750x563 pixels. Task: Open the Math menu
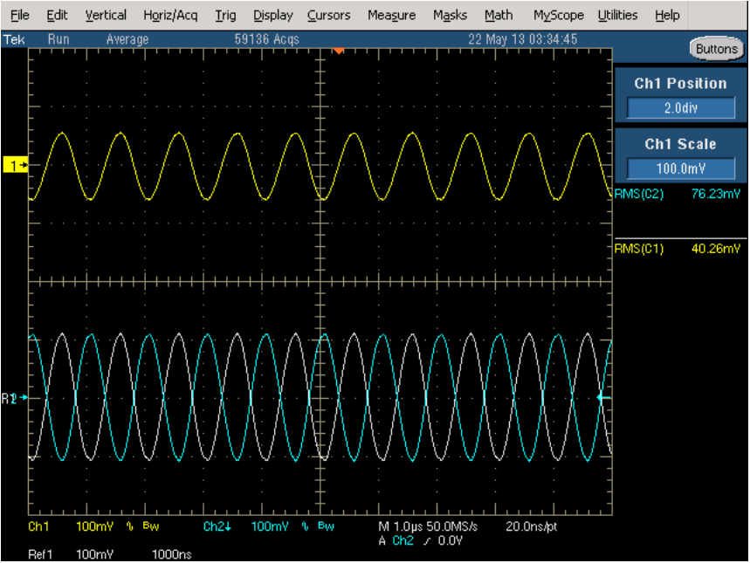[499, 16]
